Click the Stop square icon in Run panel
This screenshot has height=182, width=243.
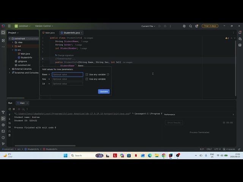(x=14, y=109)
